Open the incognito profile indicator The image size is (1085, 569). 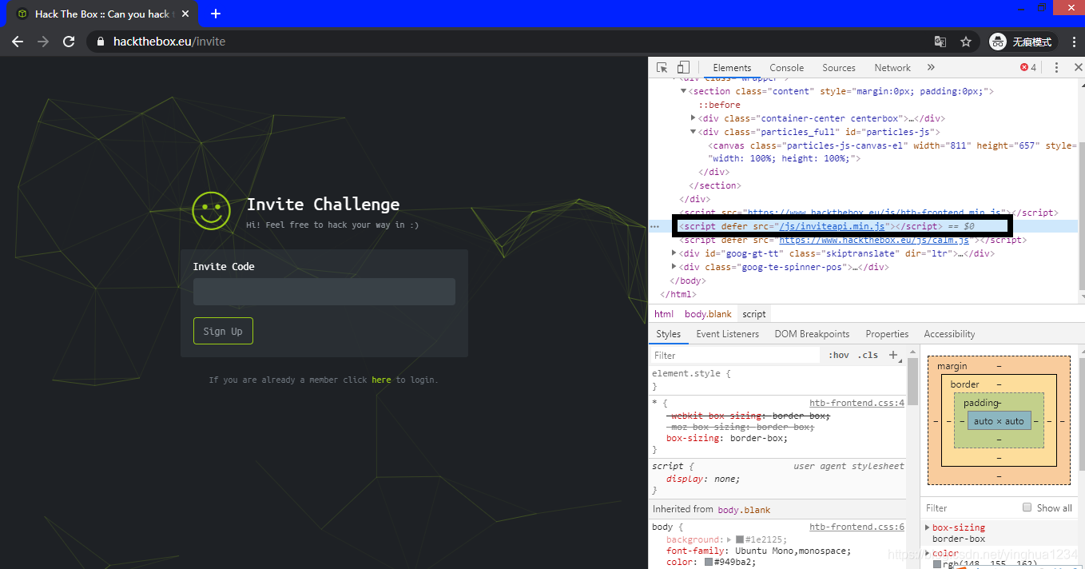coord(1023,42)
